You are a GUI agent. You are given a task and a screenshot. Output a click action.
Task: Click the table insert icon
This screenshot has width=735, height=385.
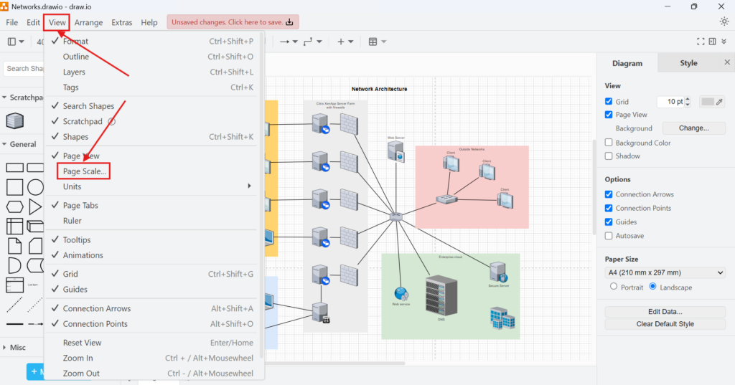[x=373, y=42]
